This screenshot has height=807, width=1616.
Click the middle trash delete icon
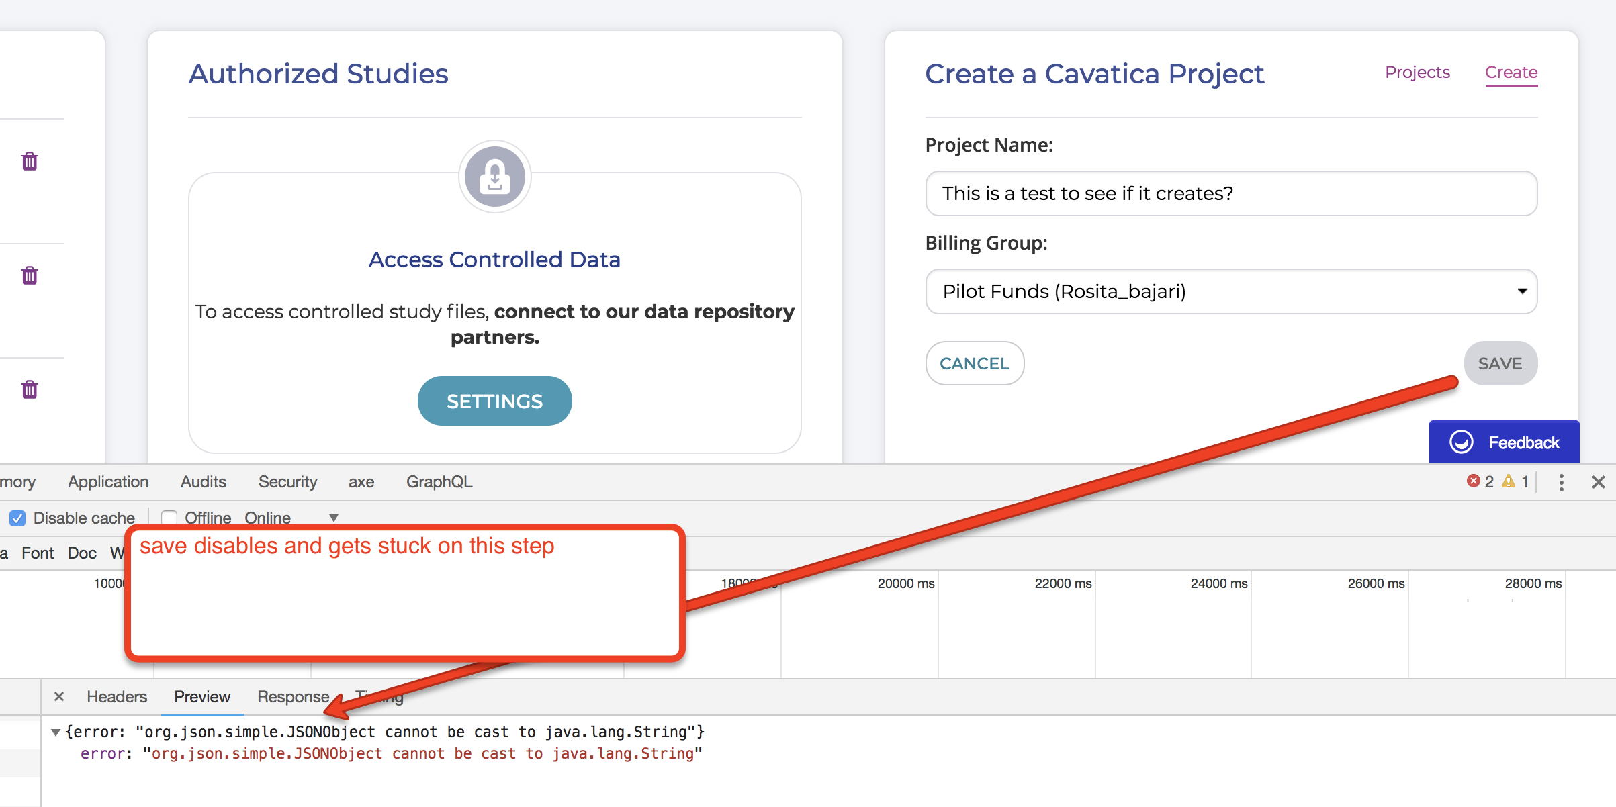pos(29,275)
